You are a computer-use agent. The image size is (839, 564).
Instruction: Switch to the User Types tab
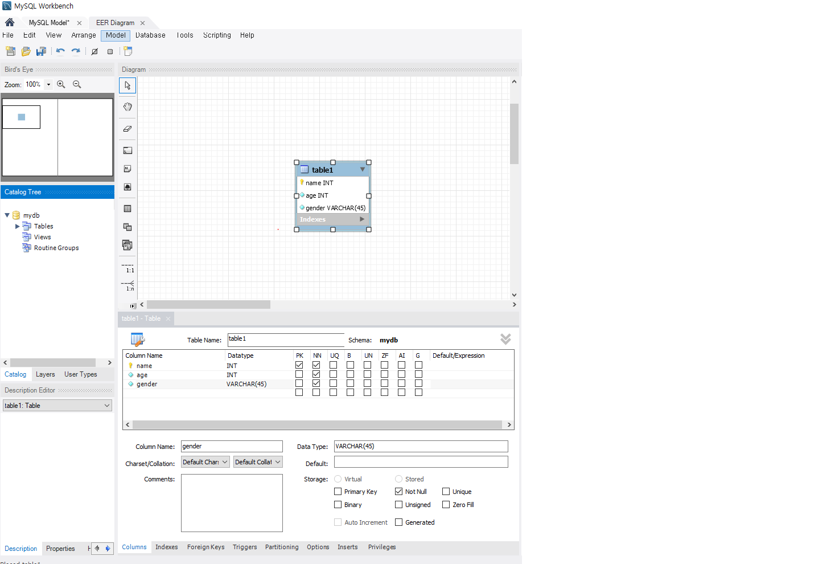[x=81, y=374]
